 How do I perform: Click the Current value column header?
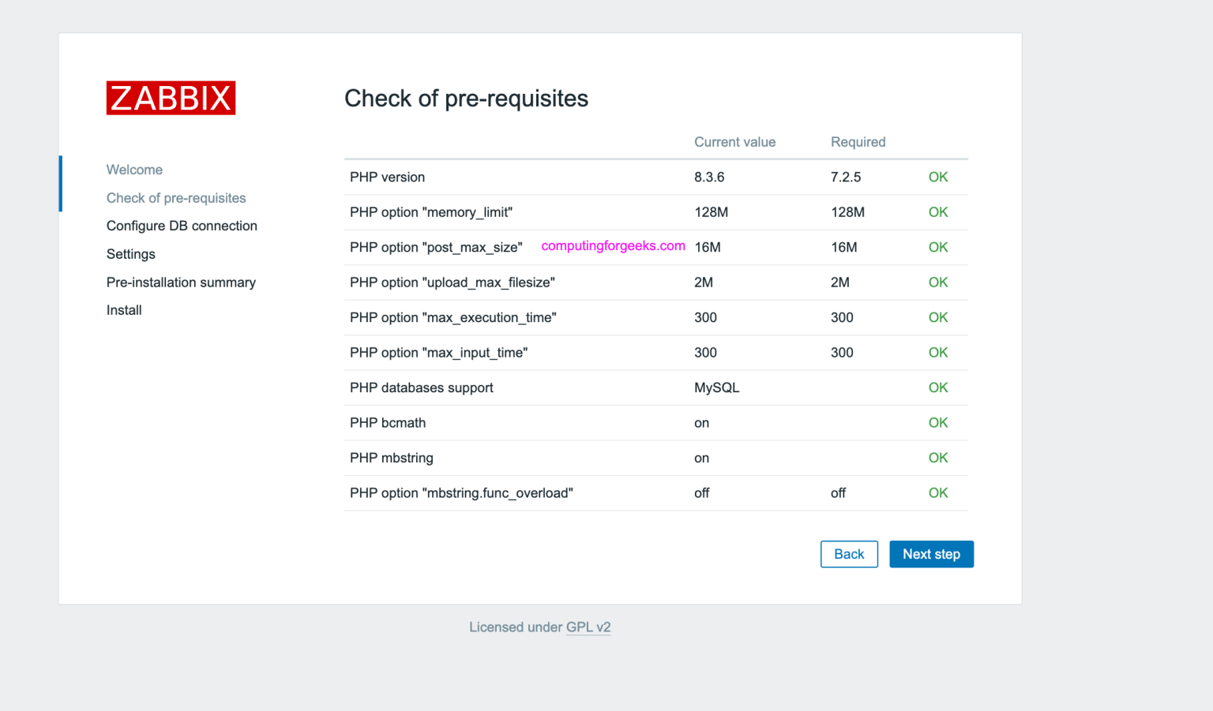[x=734, y=142]
